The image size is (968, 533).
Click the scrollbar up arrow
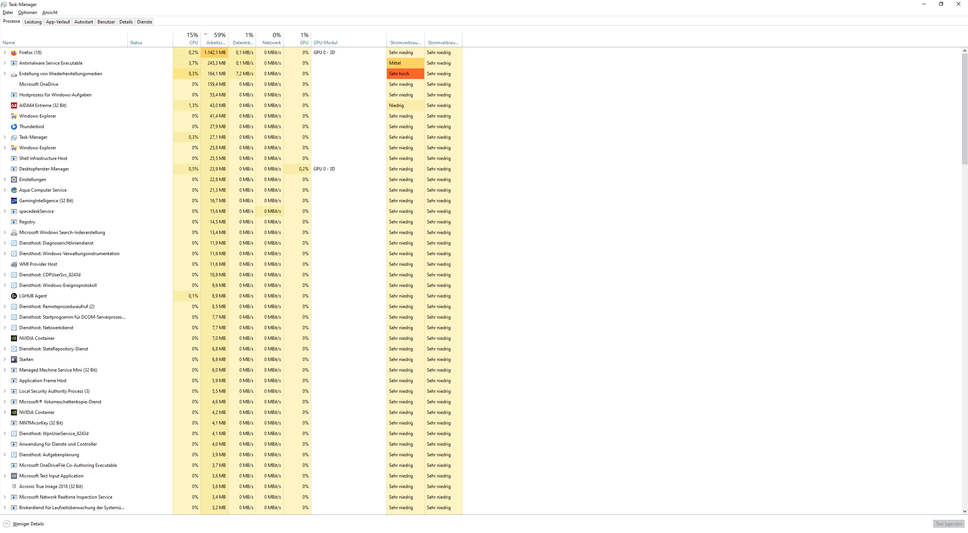point(965,50)
